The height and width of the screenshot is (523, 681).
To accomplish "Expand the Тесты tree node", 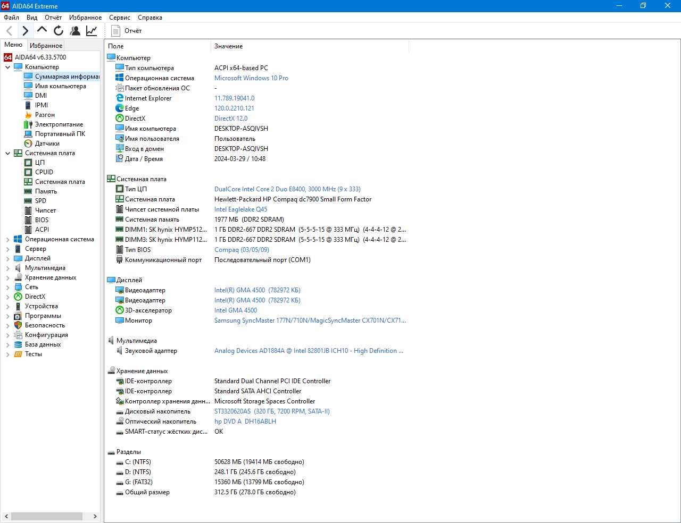I will (x=8, y=354).
